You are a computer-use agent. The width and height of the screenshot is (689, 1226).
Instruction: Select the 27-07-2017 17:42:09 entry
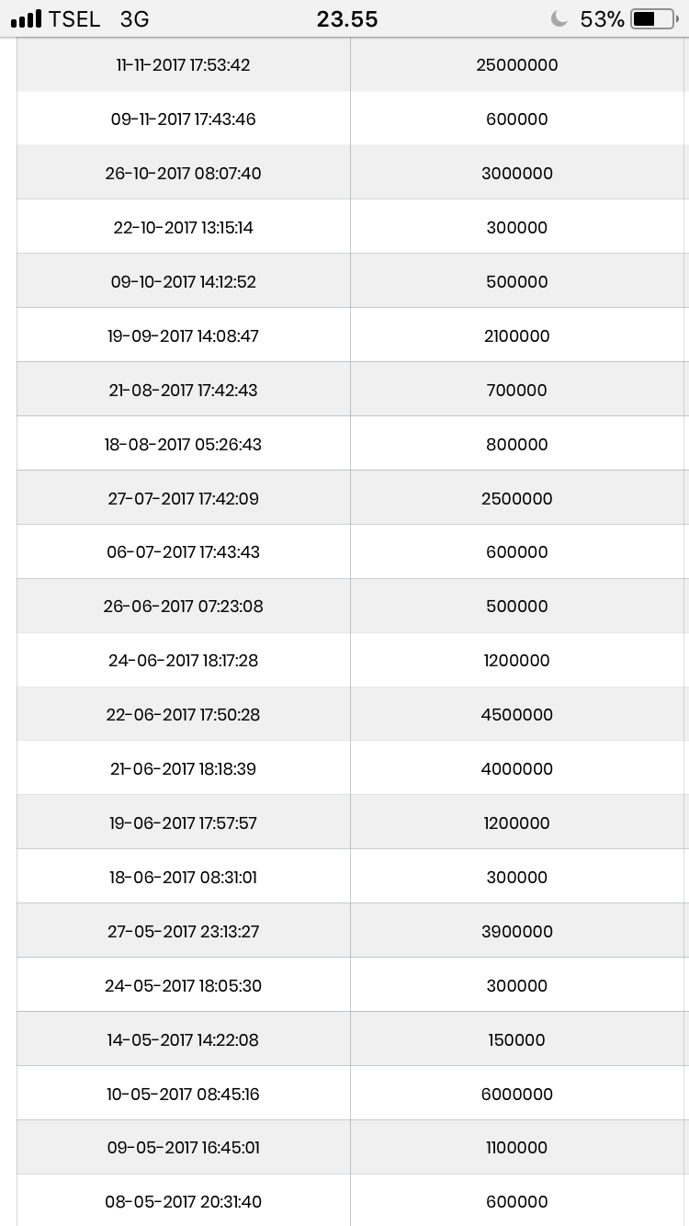click(184, 499)
